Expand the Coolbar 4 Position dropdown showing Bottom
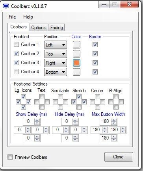 tap(56, 72)
